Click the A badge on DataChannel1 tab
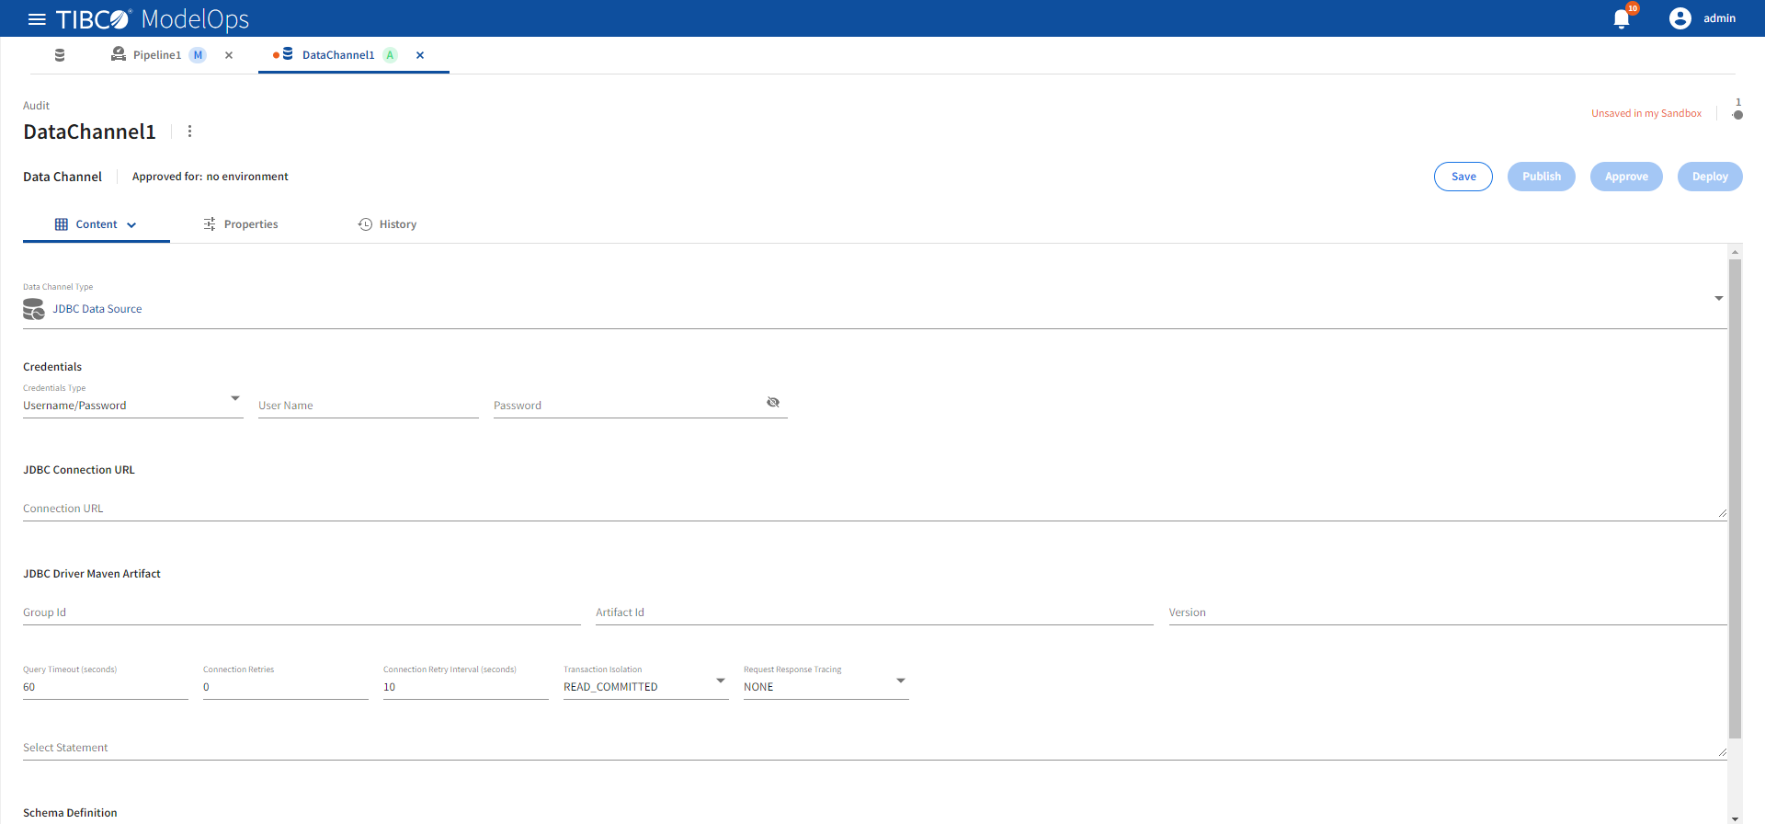Viewport: 1765px width, 824px height. pyautogui.click(x=391, y=55)
